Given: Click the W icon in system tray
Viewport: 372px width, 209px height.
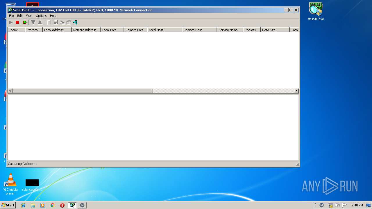Looking at the screenshot, I should coord(322,205).
